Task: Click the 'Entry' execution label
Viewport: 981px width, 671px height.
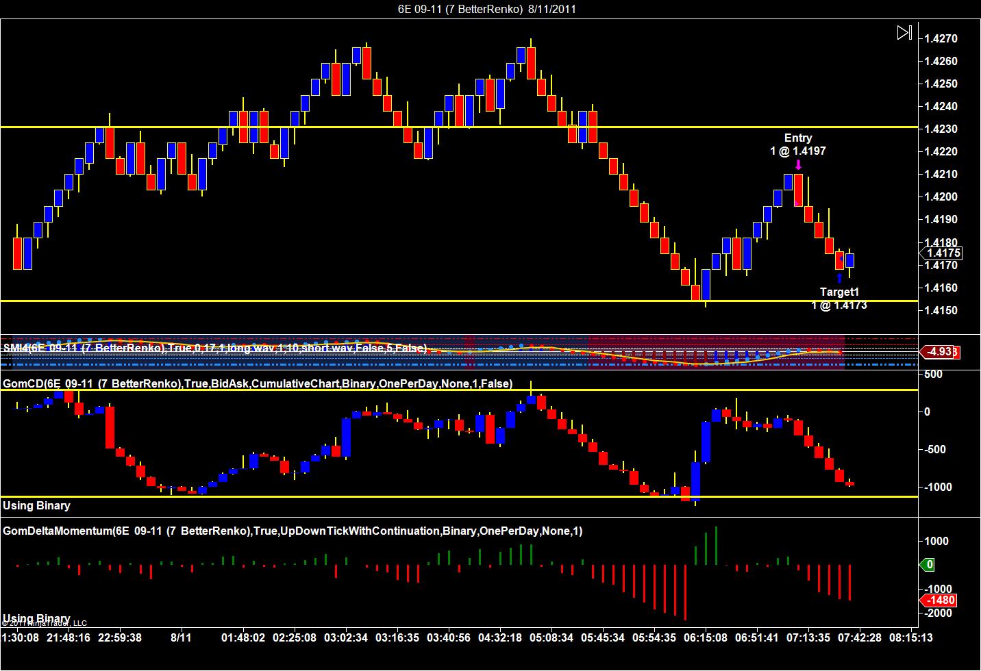Action: [798, 138]
